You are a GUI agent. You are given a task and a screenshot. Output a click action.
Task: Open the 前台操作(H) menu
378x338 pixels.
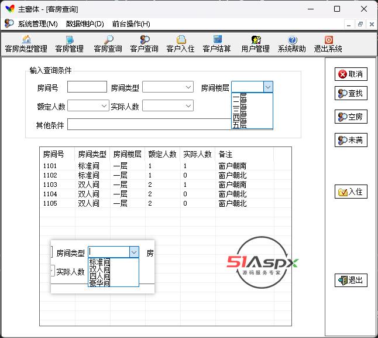(x=131, y=24)
